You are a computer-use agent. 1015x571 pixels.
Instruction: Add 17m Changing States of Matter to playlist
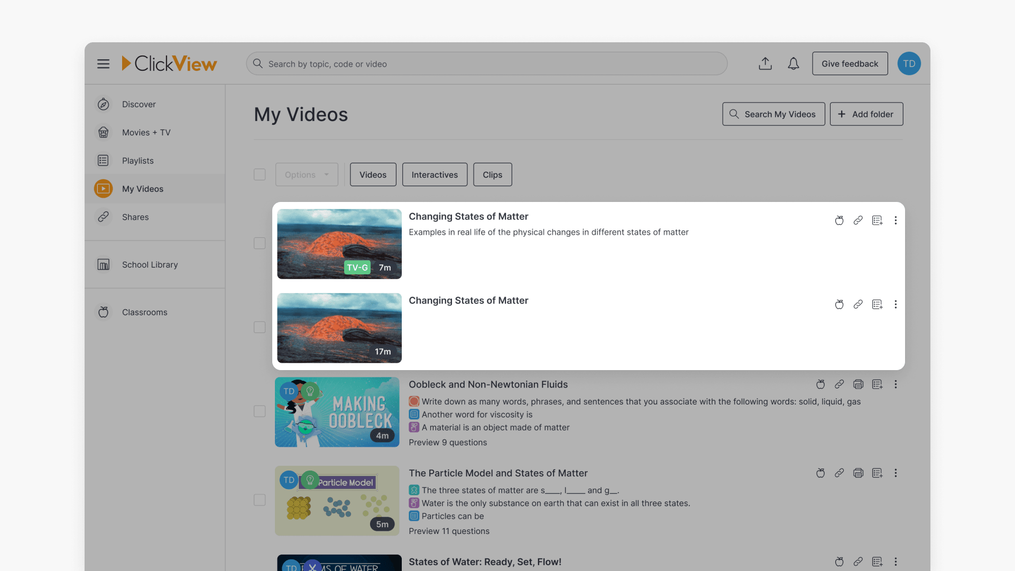point(877,305)
